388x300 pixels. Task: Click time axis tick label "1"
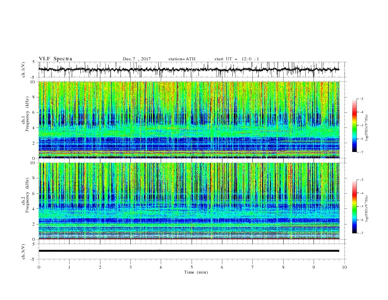click(69, 267)
